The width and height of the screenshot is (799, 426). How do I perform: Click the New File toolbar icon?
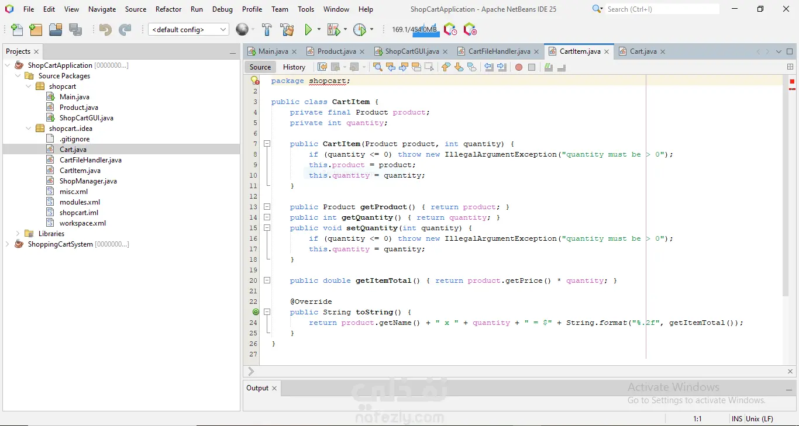(x=17, y=30)
